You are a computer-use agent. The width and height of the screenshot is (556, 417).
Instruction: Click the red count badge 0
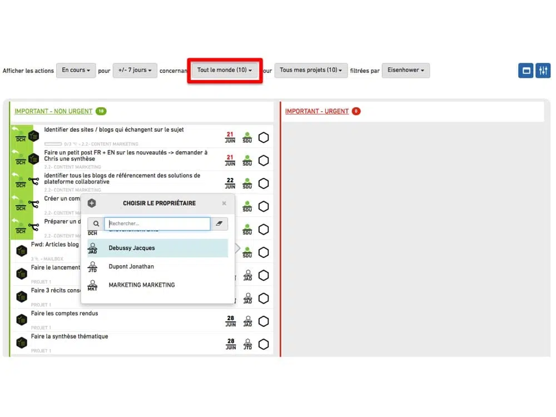coord(356,111)
